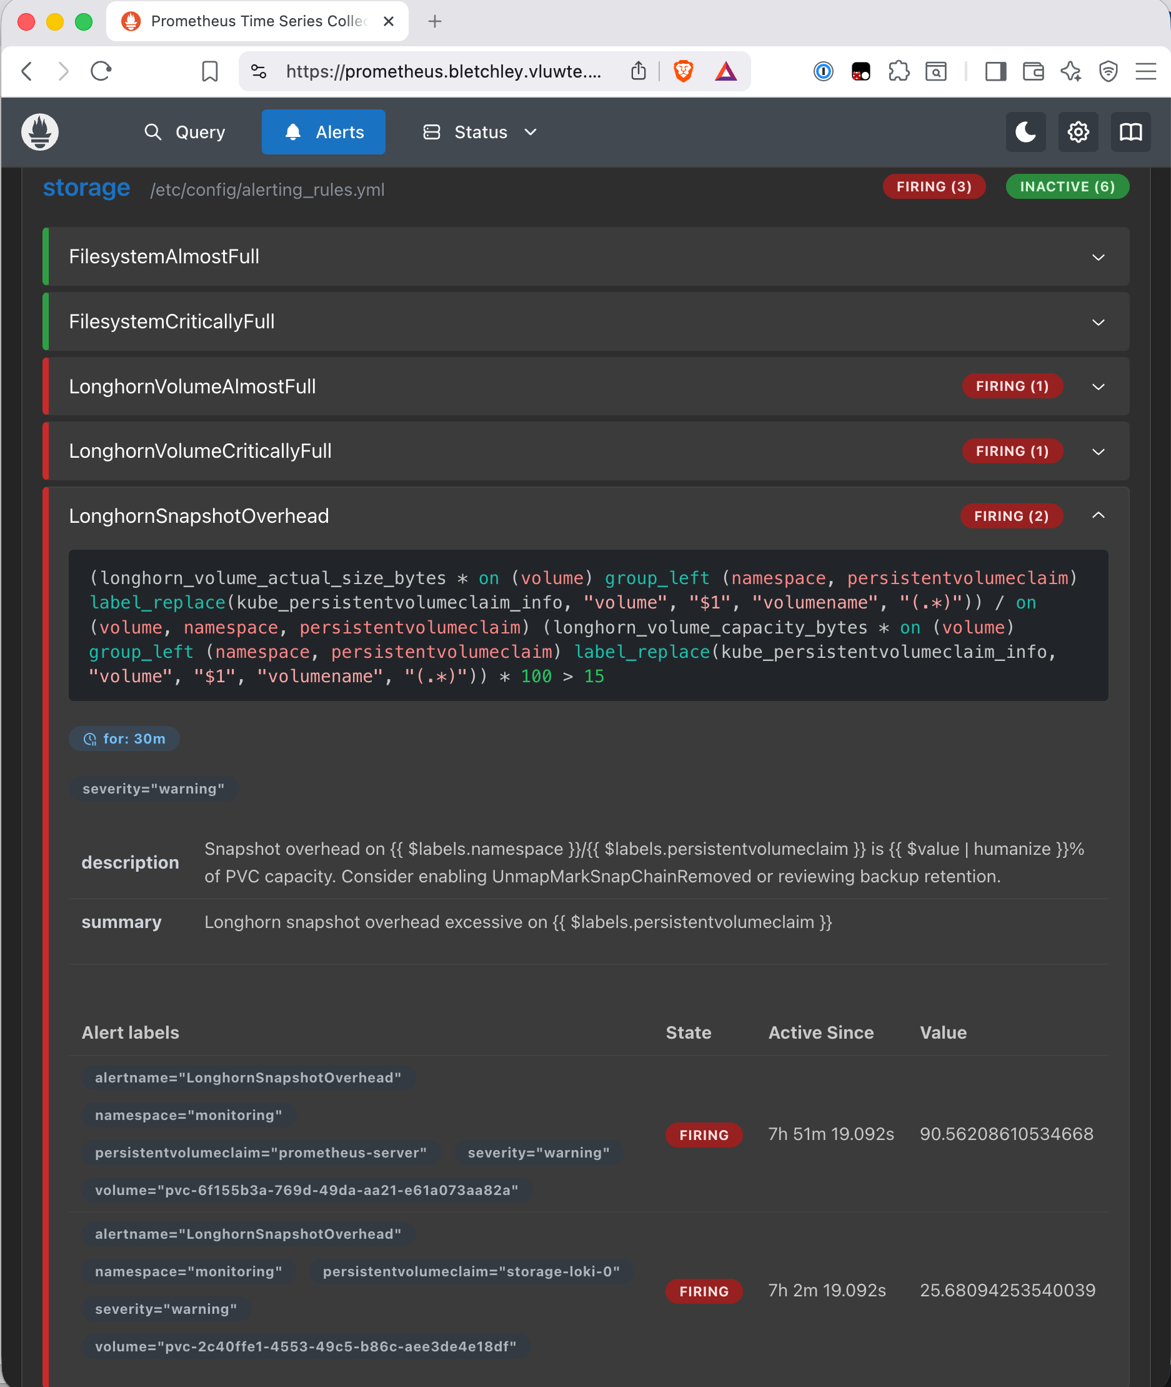The height and width of the screenshot is (1387, 1171).
Task: Click the State column header
Action: pyautogui.click(x=689, y=1032)
